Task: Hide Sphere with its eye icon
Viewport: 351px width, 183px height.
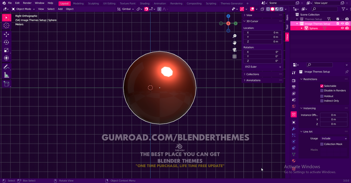Action: (x=342, y=28)
